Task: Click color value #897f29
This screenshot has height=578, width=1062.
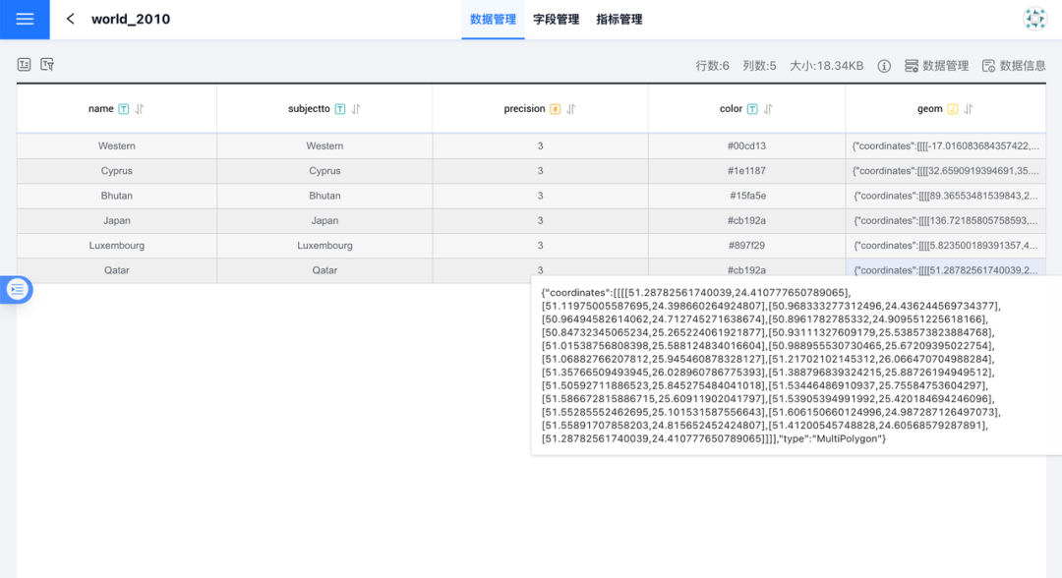Action: (746, 246)
